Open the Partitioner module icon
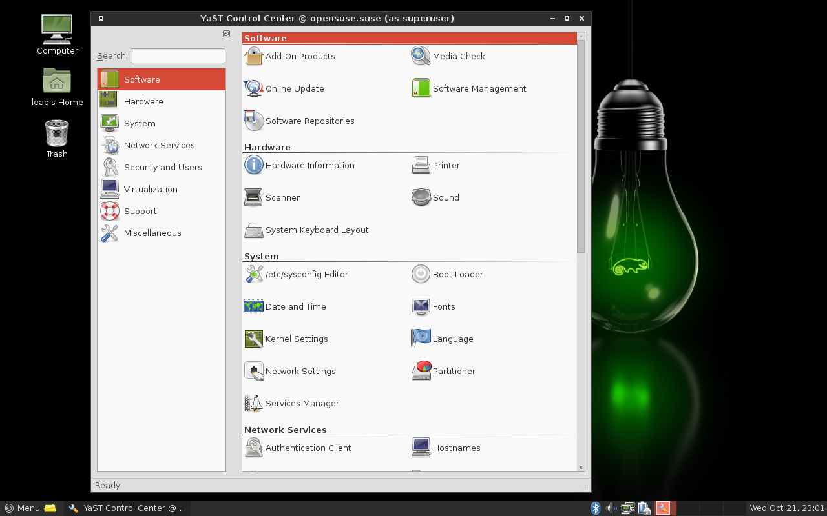Viewport: 827px width, 516px height. tap(421, 371)
